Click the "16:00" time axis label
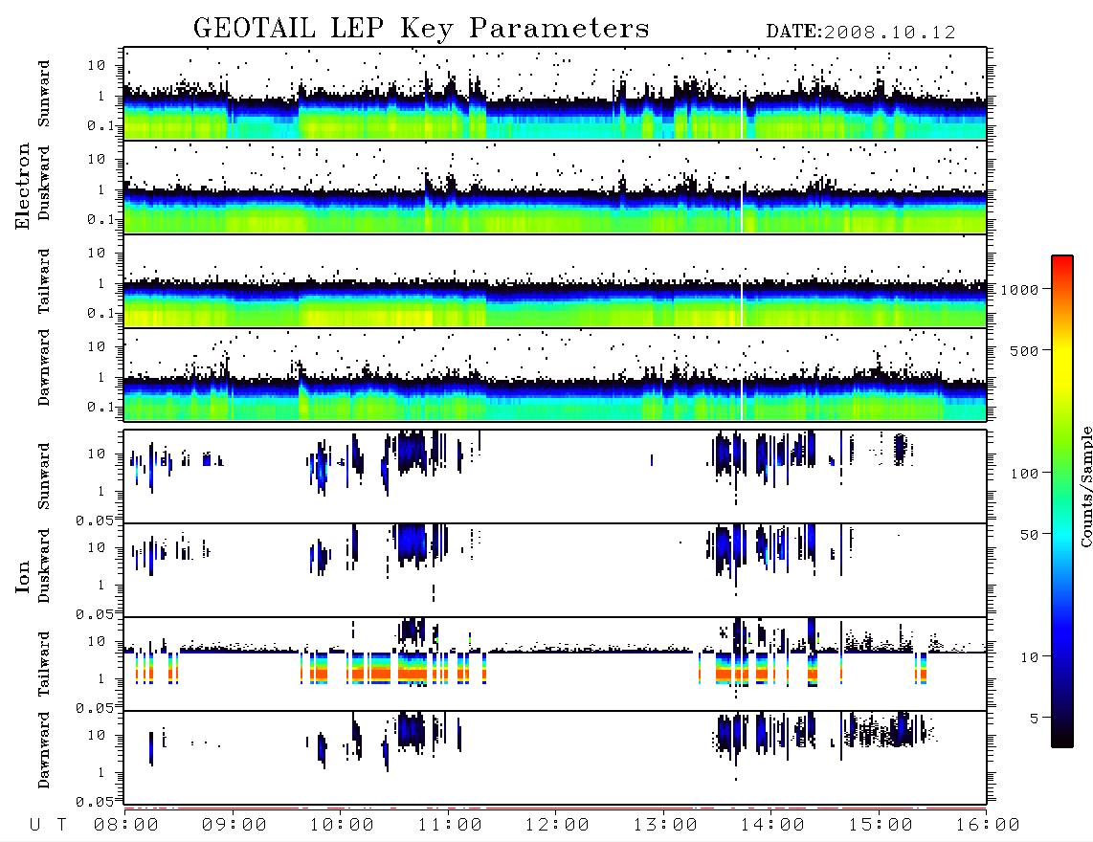 [x=988, y=825]
